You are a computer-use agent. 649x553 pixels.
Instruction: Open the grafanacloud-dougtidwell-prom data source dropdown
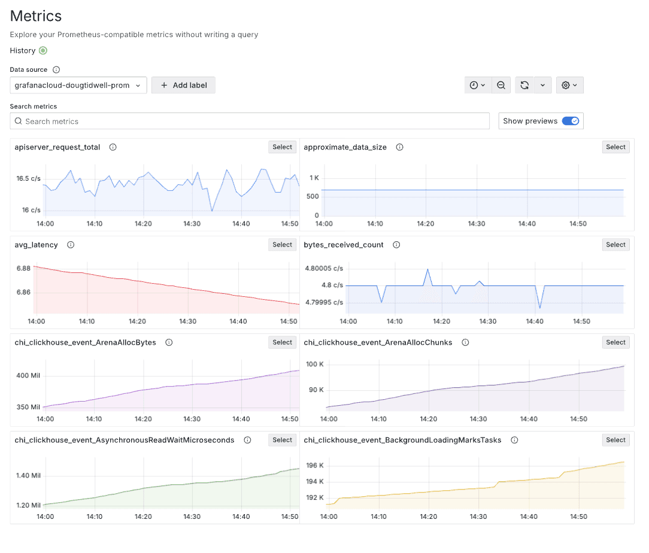point(78,85)
